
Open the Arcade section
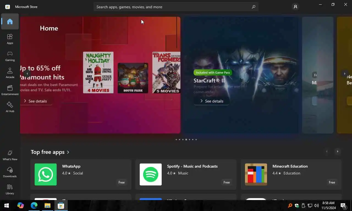(10, 73)
